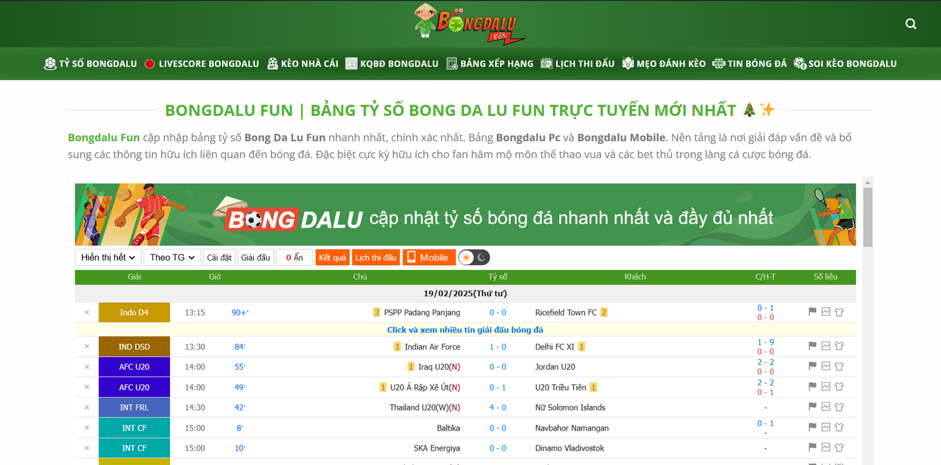Hide the Baltika match with X
Image resolution: width=941 pixels, height=465 pixels.
pyautogui.click(x=87, y=428)
